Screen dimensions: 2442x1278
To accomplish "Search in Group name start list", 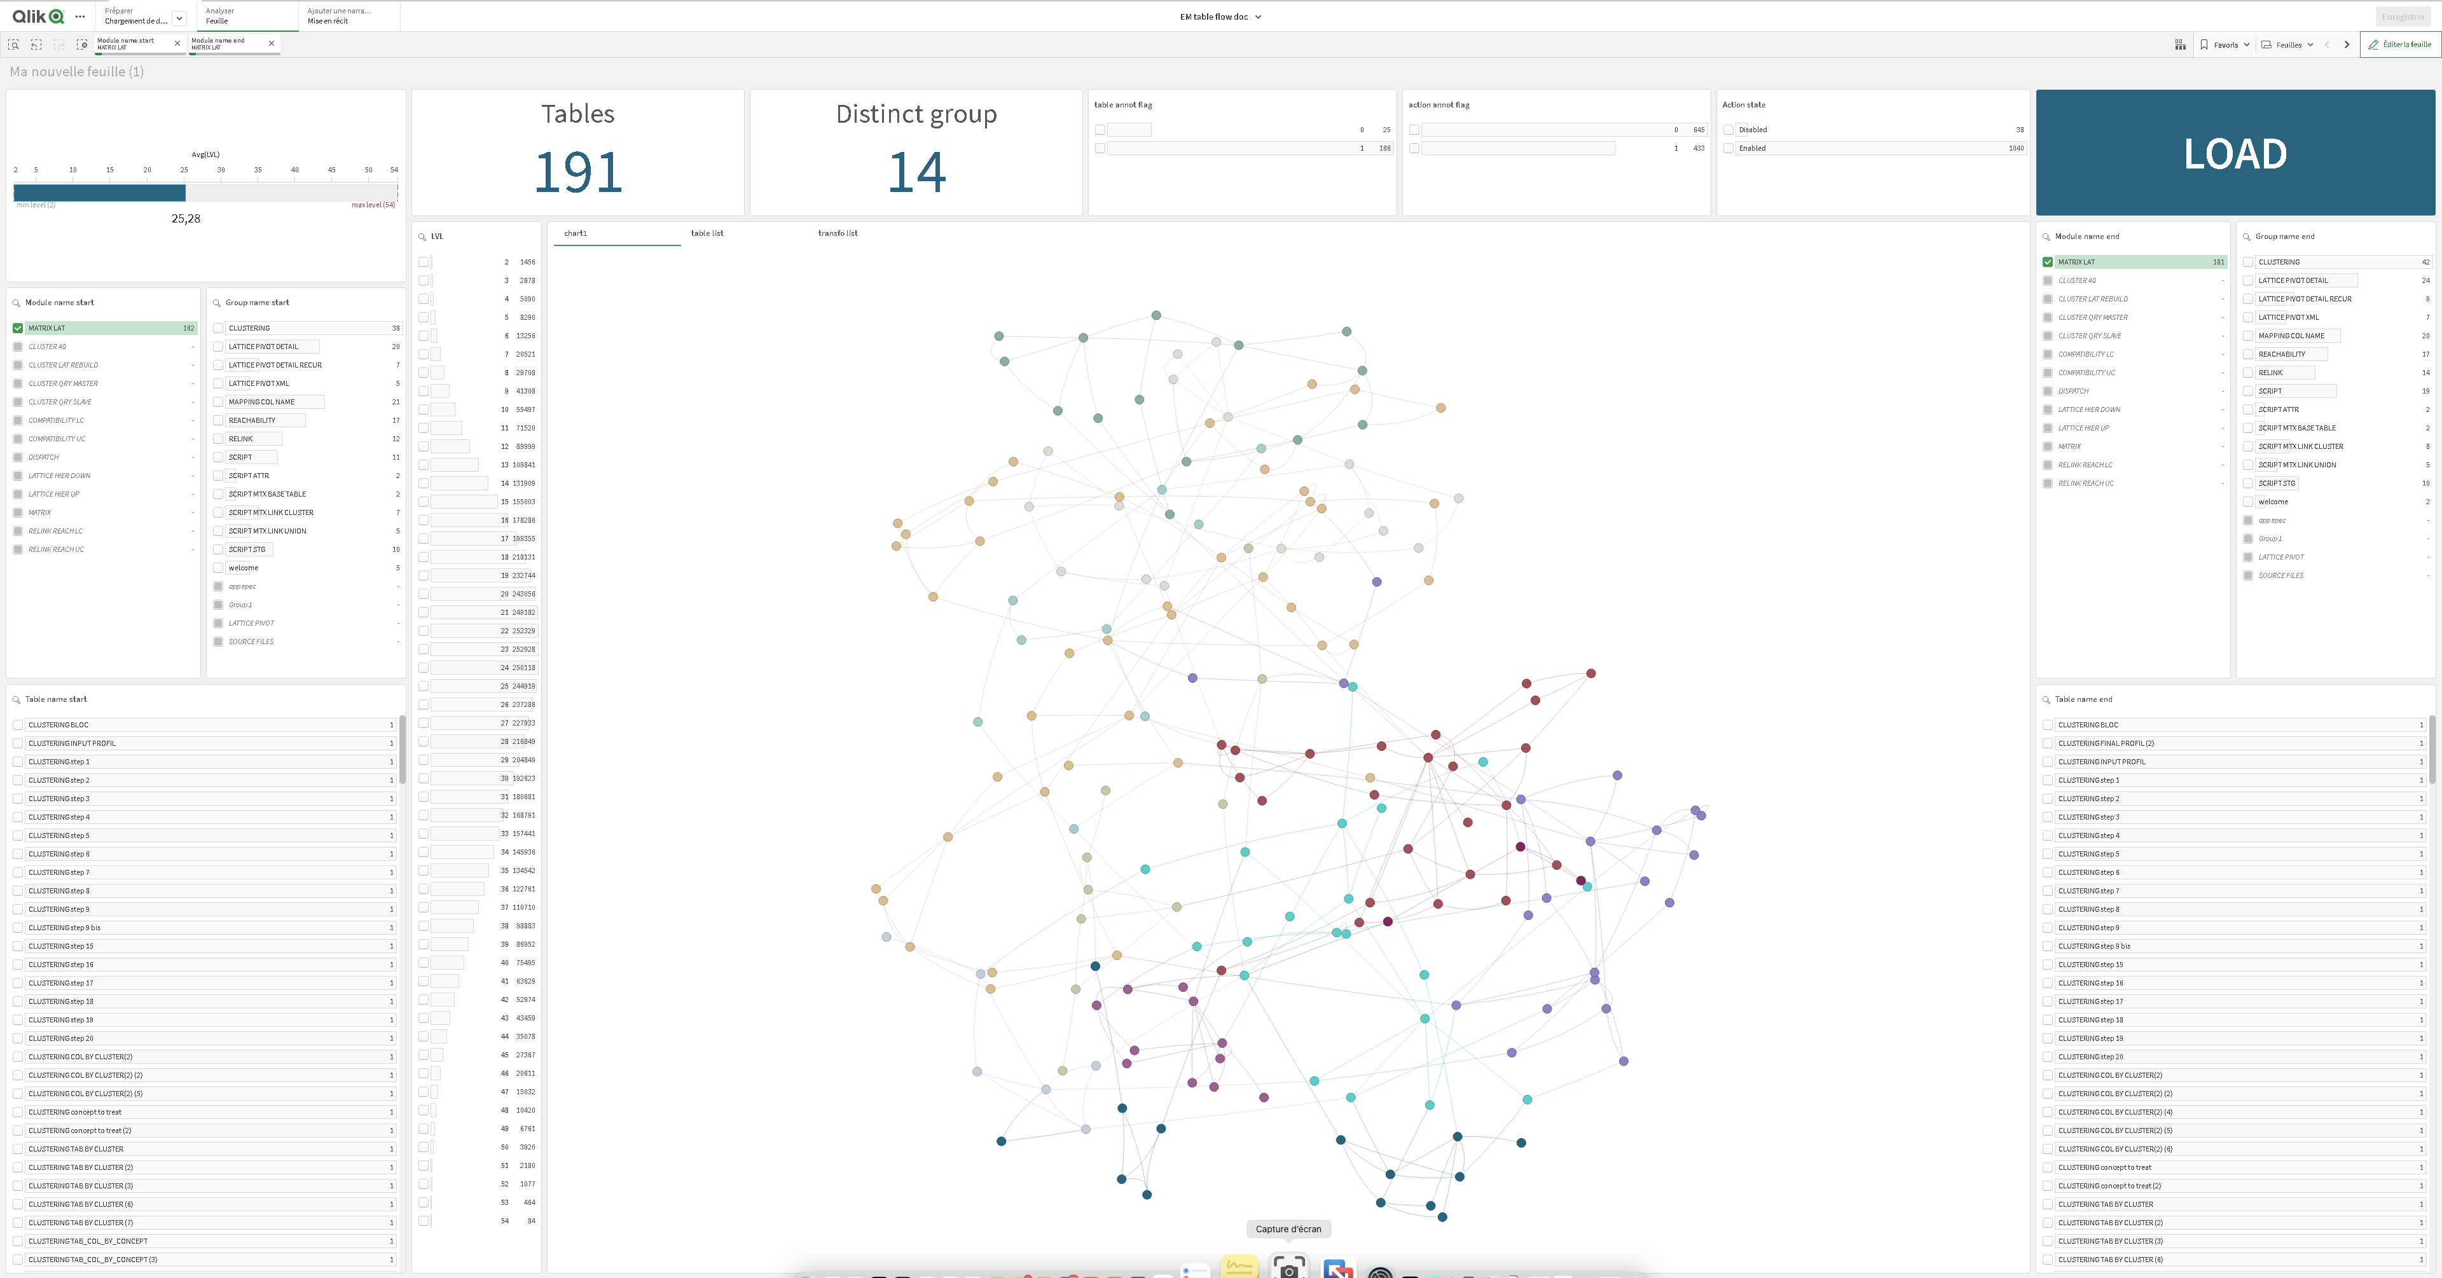I will pos(216,303).
